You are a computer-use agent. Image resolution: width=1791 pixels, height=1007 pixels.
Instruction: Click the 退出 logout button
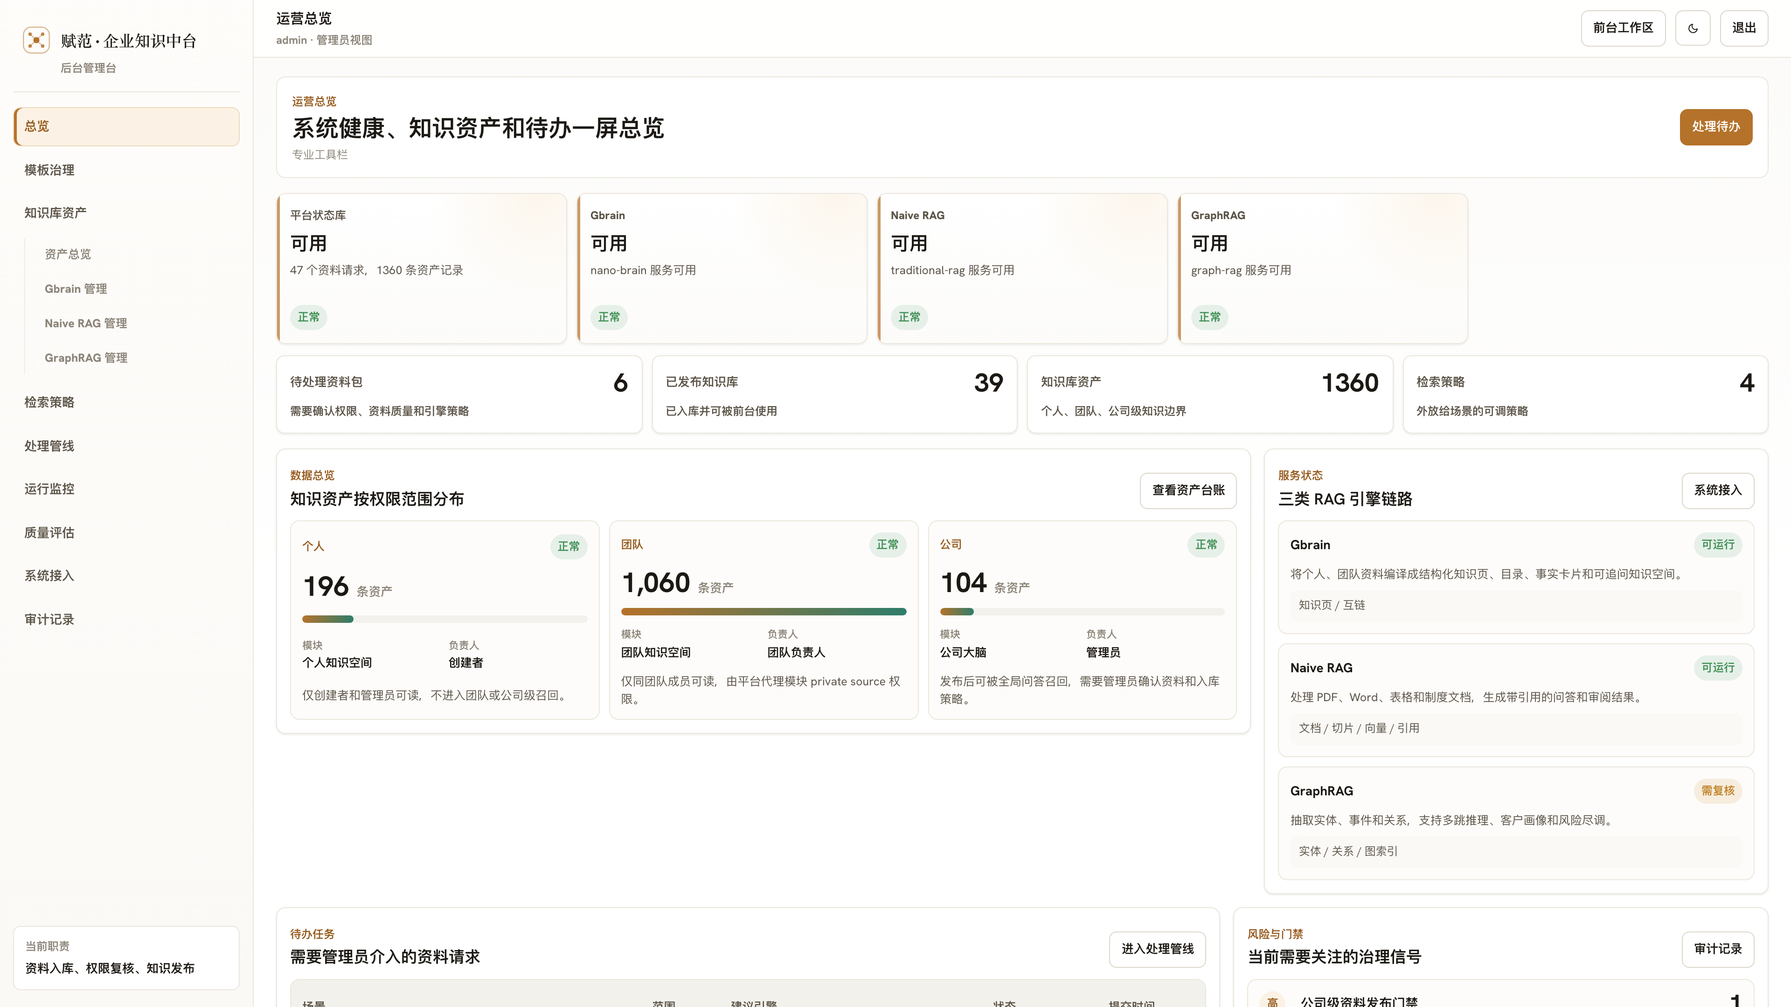pyautogui.click(x=1744, y=28)
